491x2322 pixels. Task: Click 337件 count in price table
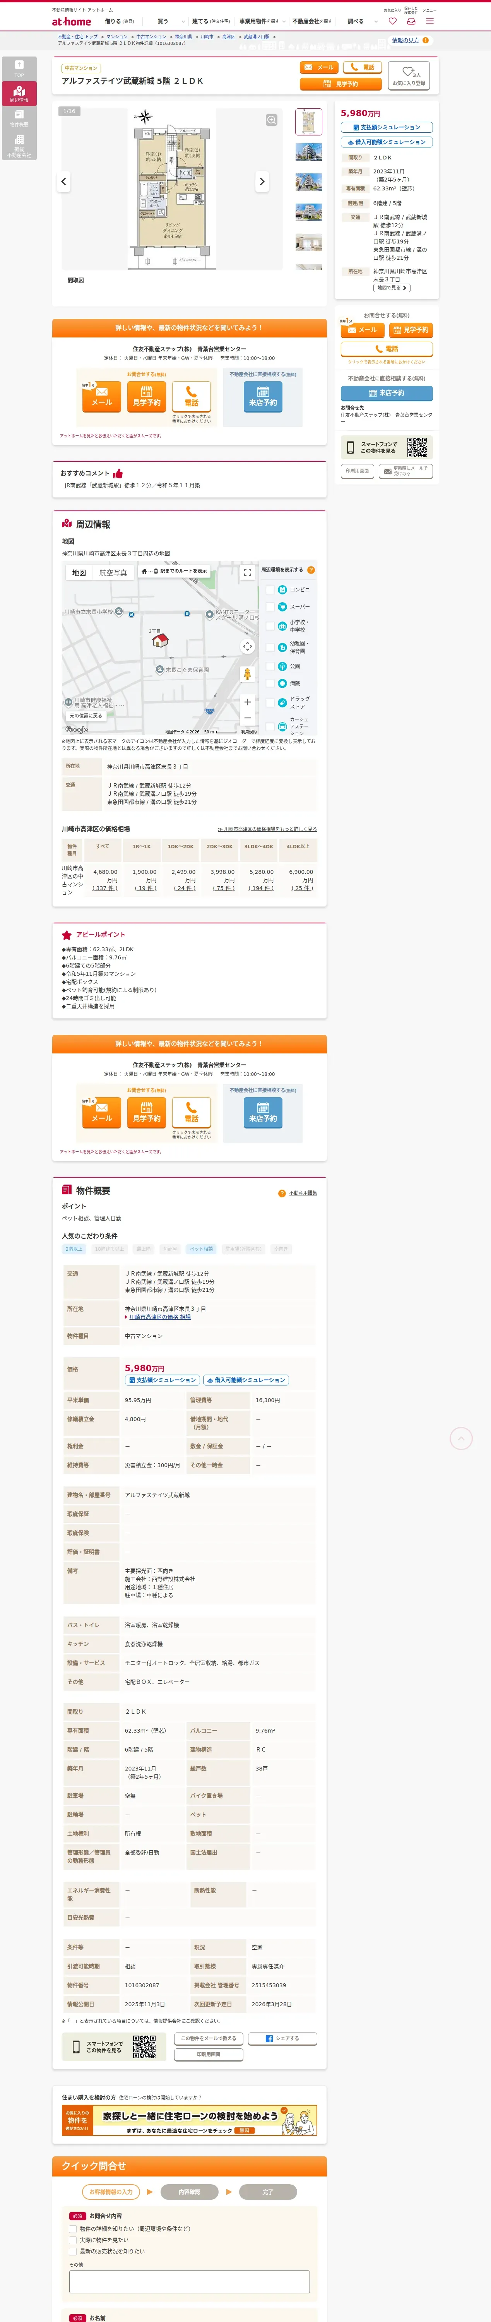(x=105, y=888)
